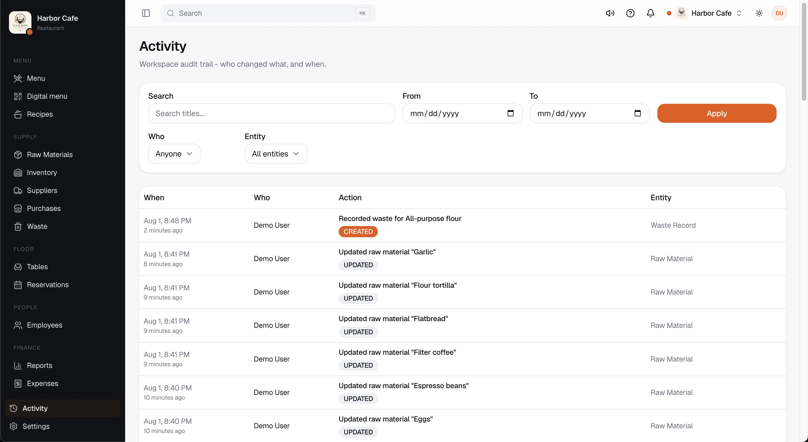The height and width of the screenshot is (442, 808).
Task: Open the DU user avatar menu
Action: [x=779, y=13]
